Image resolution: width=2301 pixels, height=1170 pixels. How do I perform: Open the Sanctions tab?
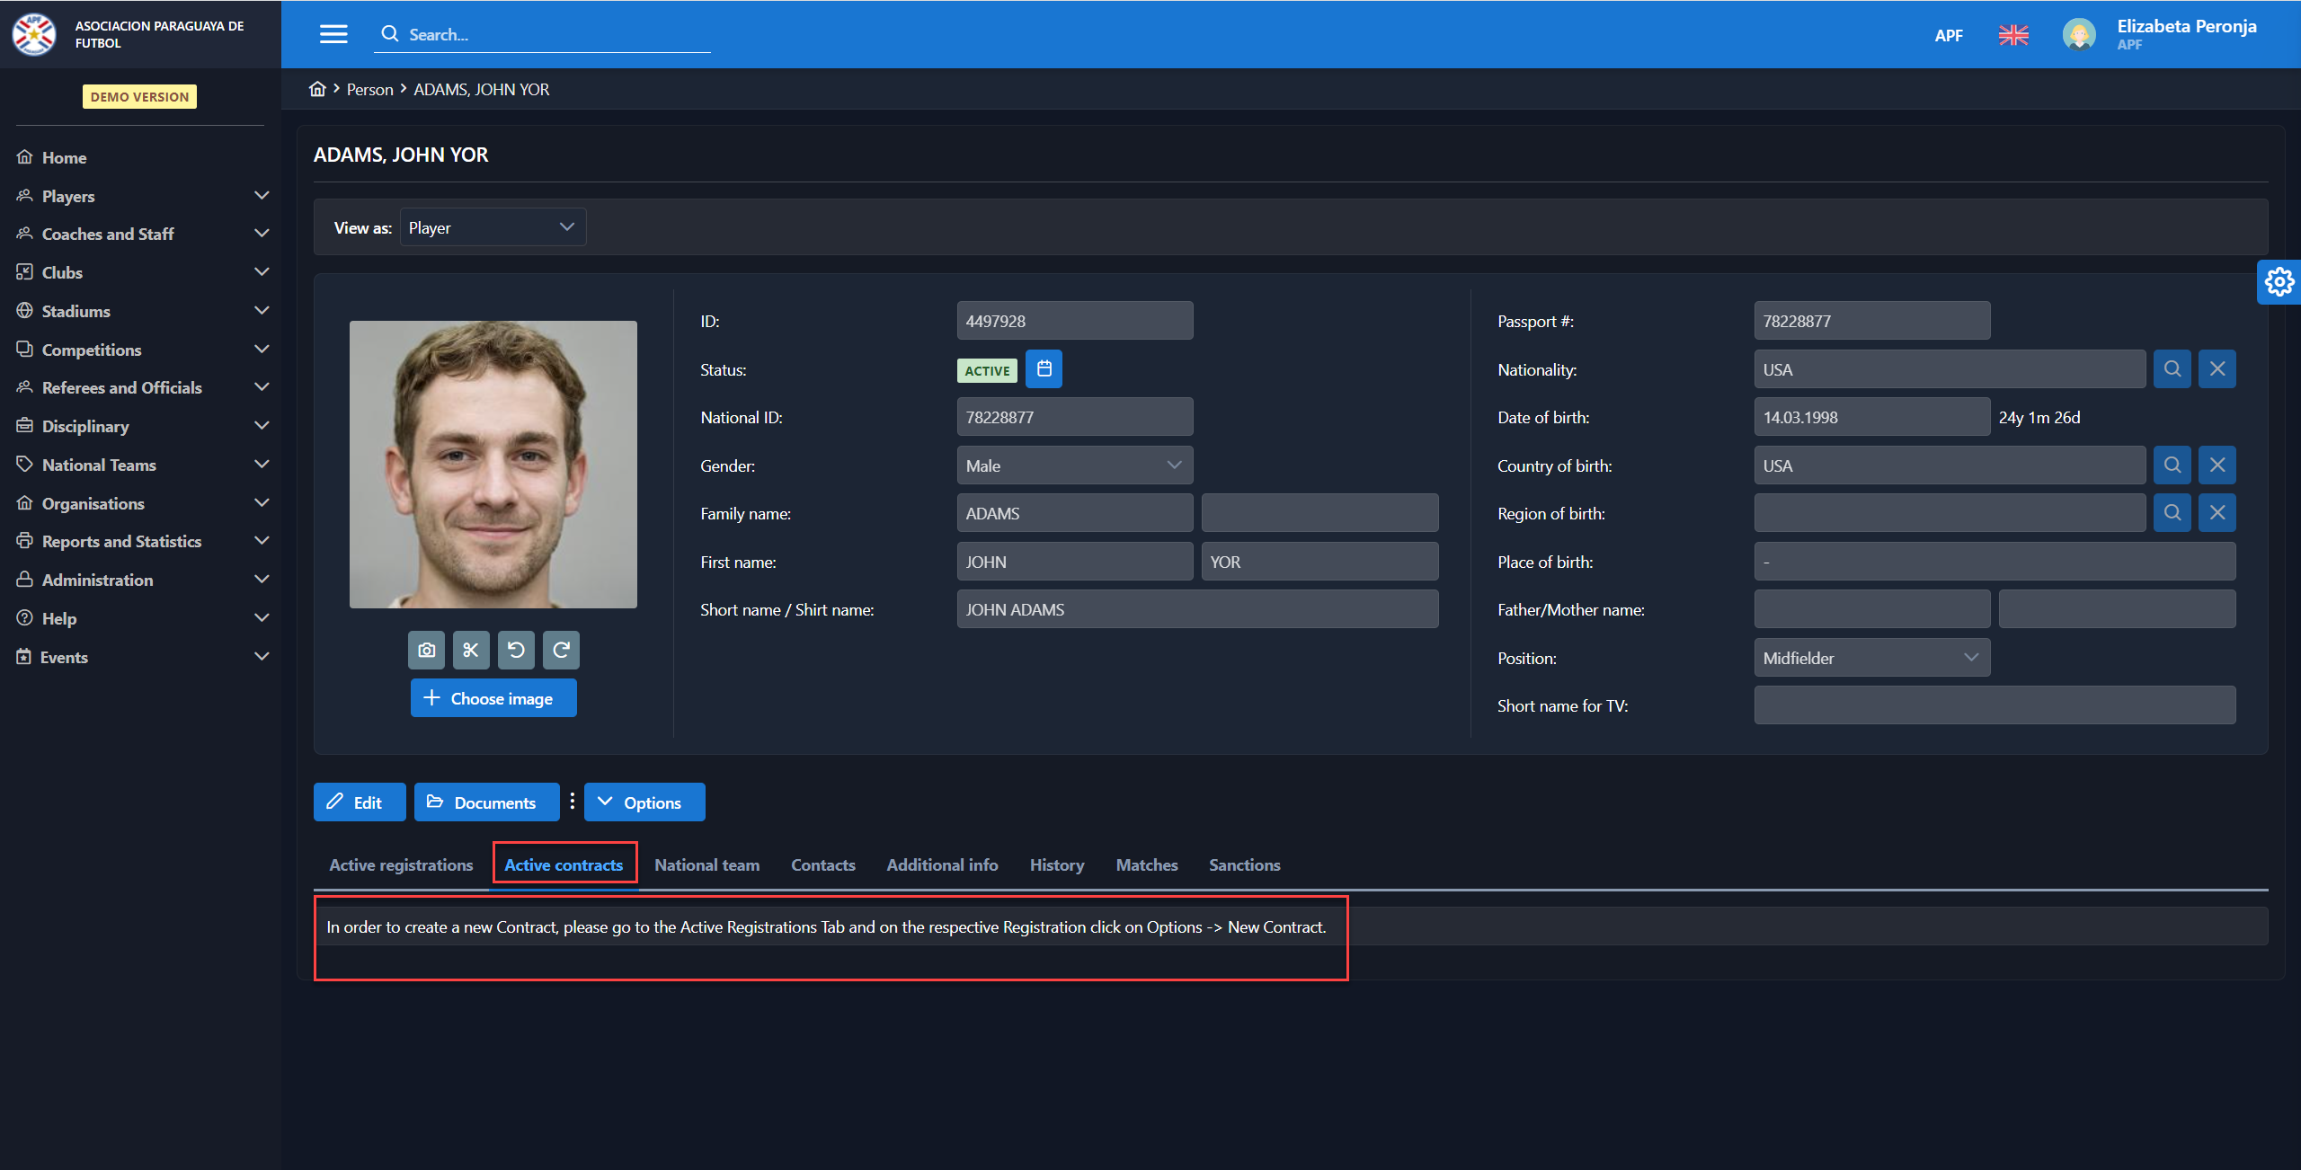[x=1244, y=864]
